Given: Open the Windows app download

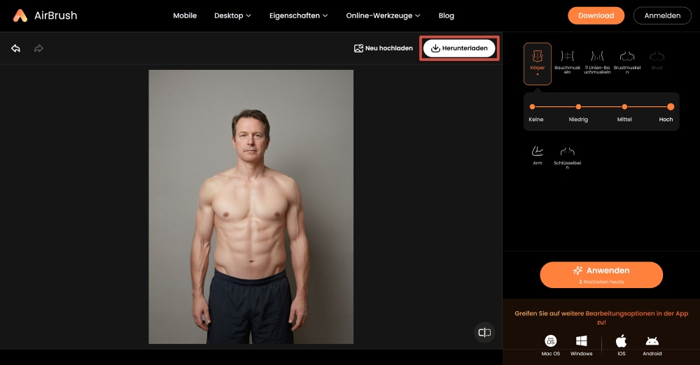Looking at the screenshot, I should (581, 345).
